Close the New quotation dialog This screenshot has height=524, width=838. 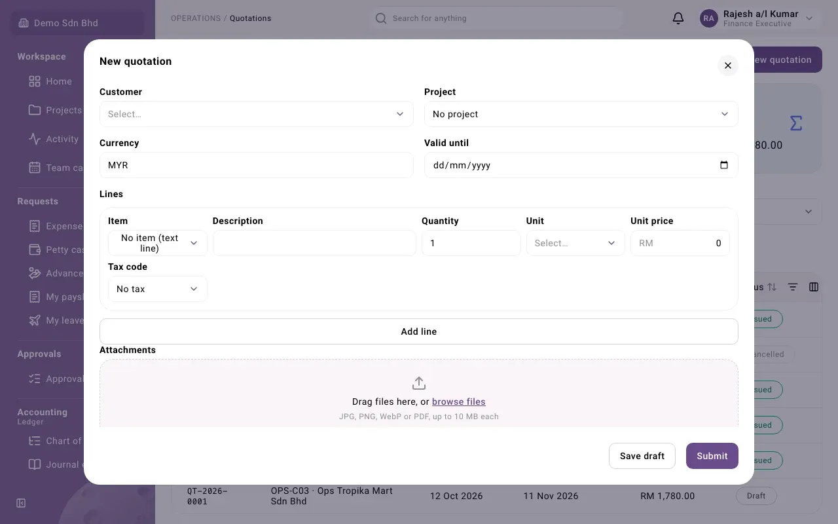(728, 65)
